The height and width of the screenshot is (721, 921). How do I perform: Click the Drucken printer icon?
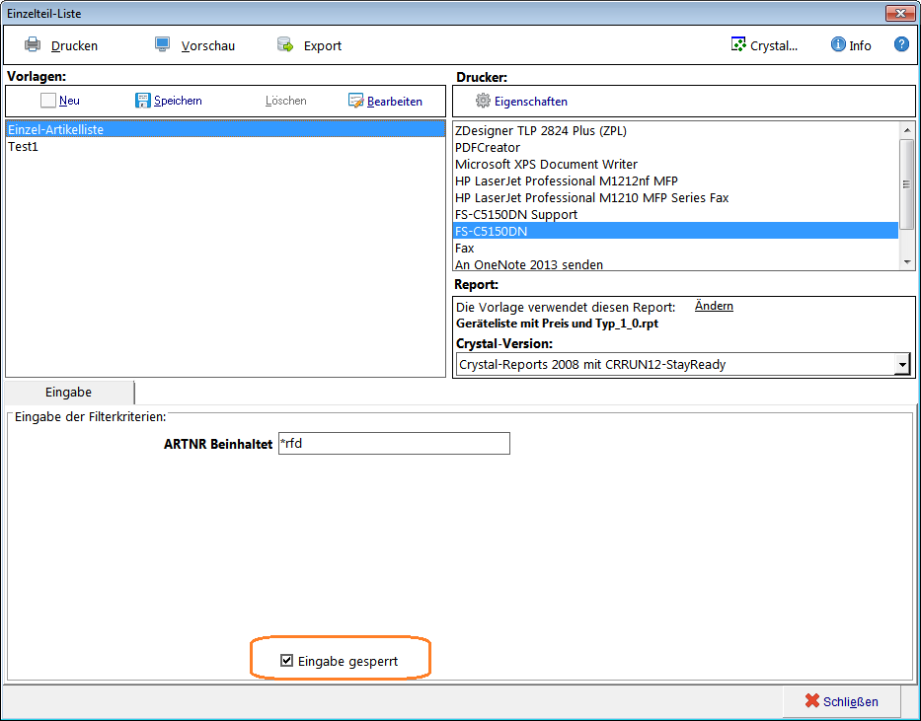[33, 44]
